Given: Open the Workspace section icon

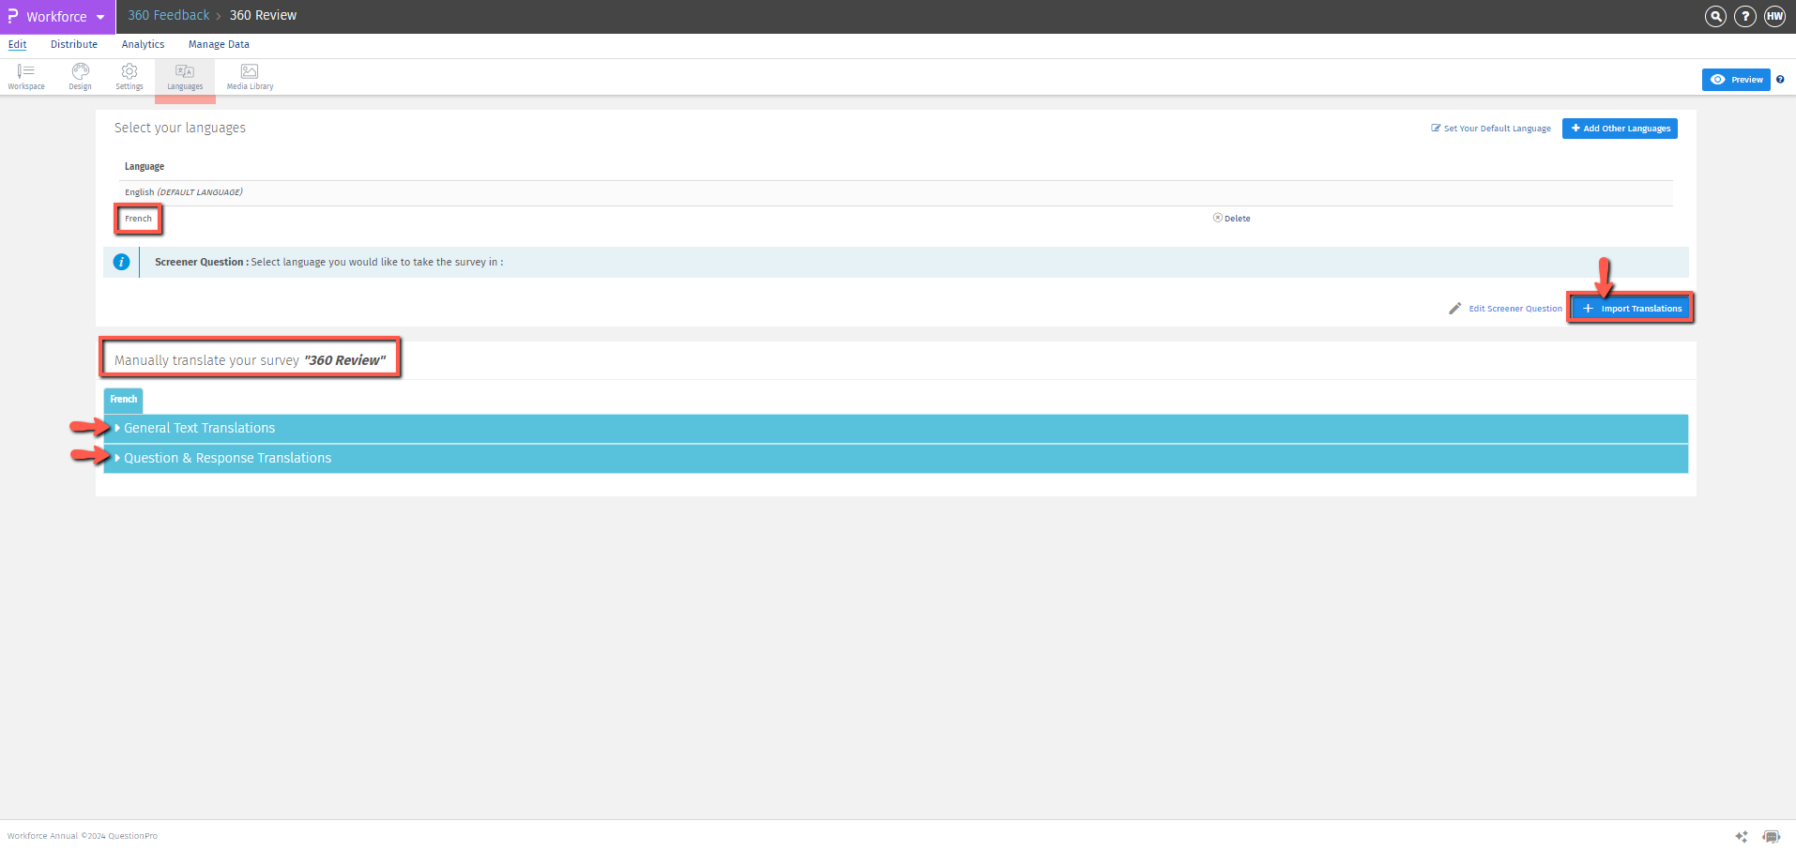Looking at the screenshot, I should (x=25, y=77).
